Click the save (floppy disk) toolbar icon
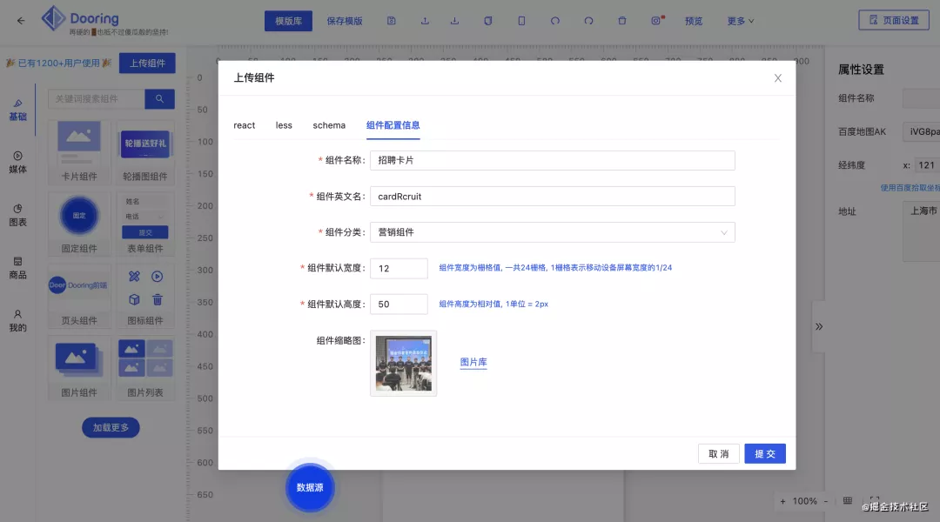 (391, 20)
